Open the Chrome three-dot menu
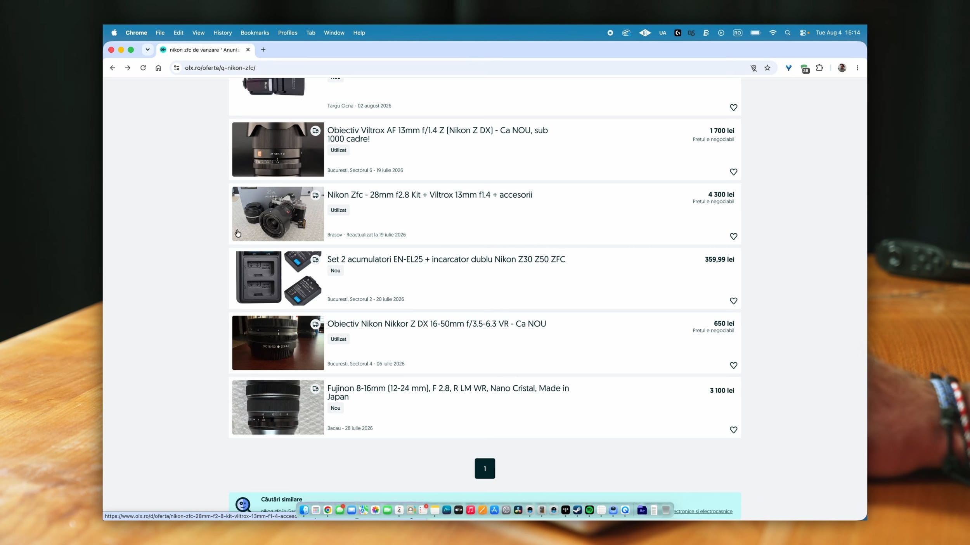 (x=857, y=68)
